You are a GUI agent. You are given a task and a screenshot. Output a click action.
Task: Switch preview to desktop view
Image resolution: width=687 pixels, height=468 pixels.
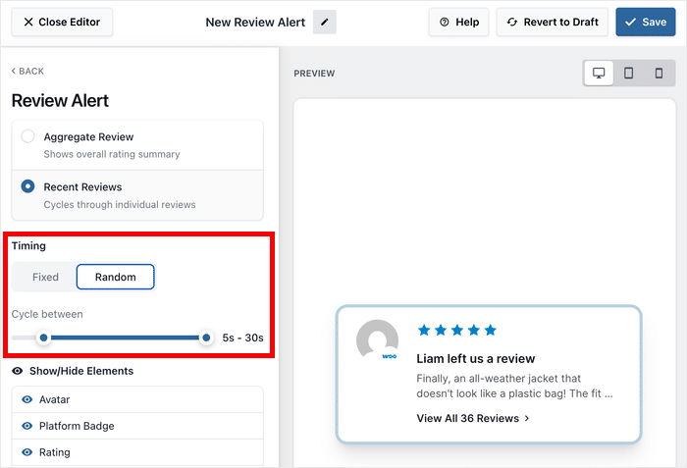point(598,74)
